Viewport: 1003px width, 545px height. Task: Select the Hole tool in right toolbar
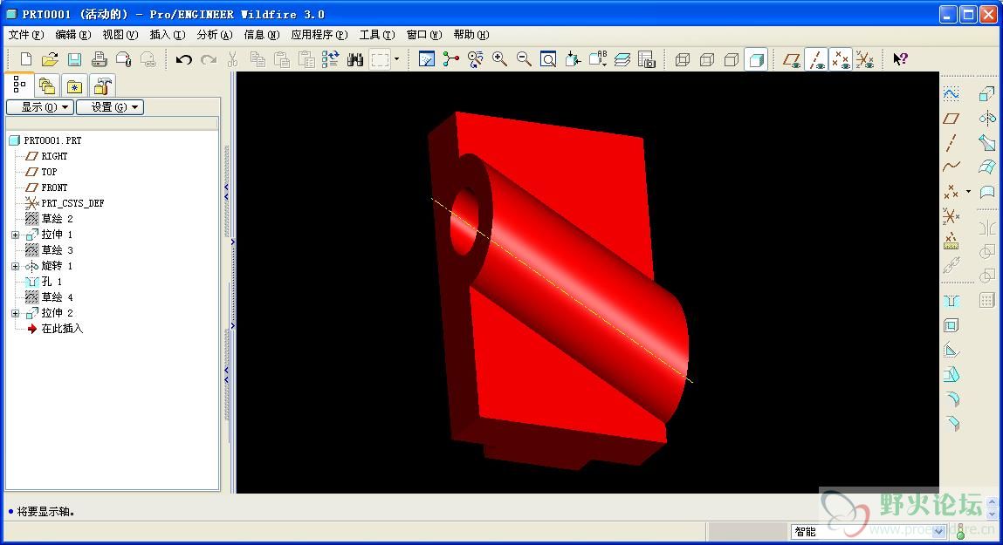(x=951, y=301)
